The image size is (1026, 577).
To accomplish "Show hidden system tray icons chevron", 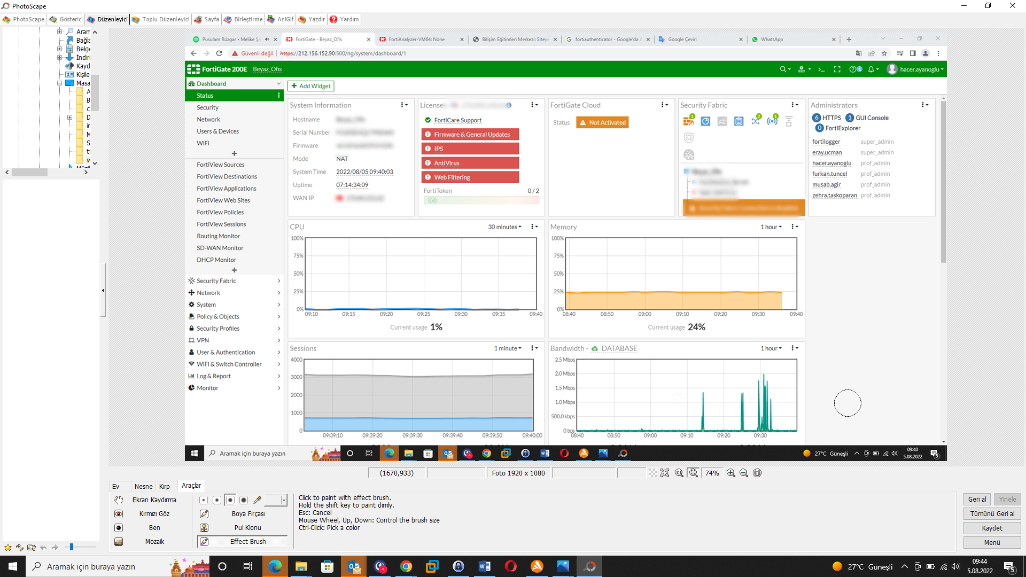I will tap(904, 566).
